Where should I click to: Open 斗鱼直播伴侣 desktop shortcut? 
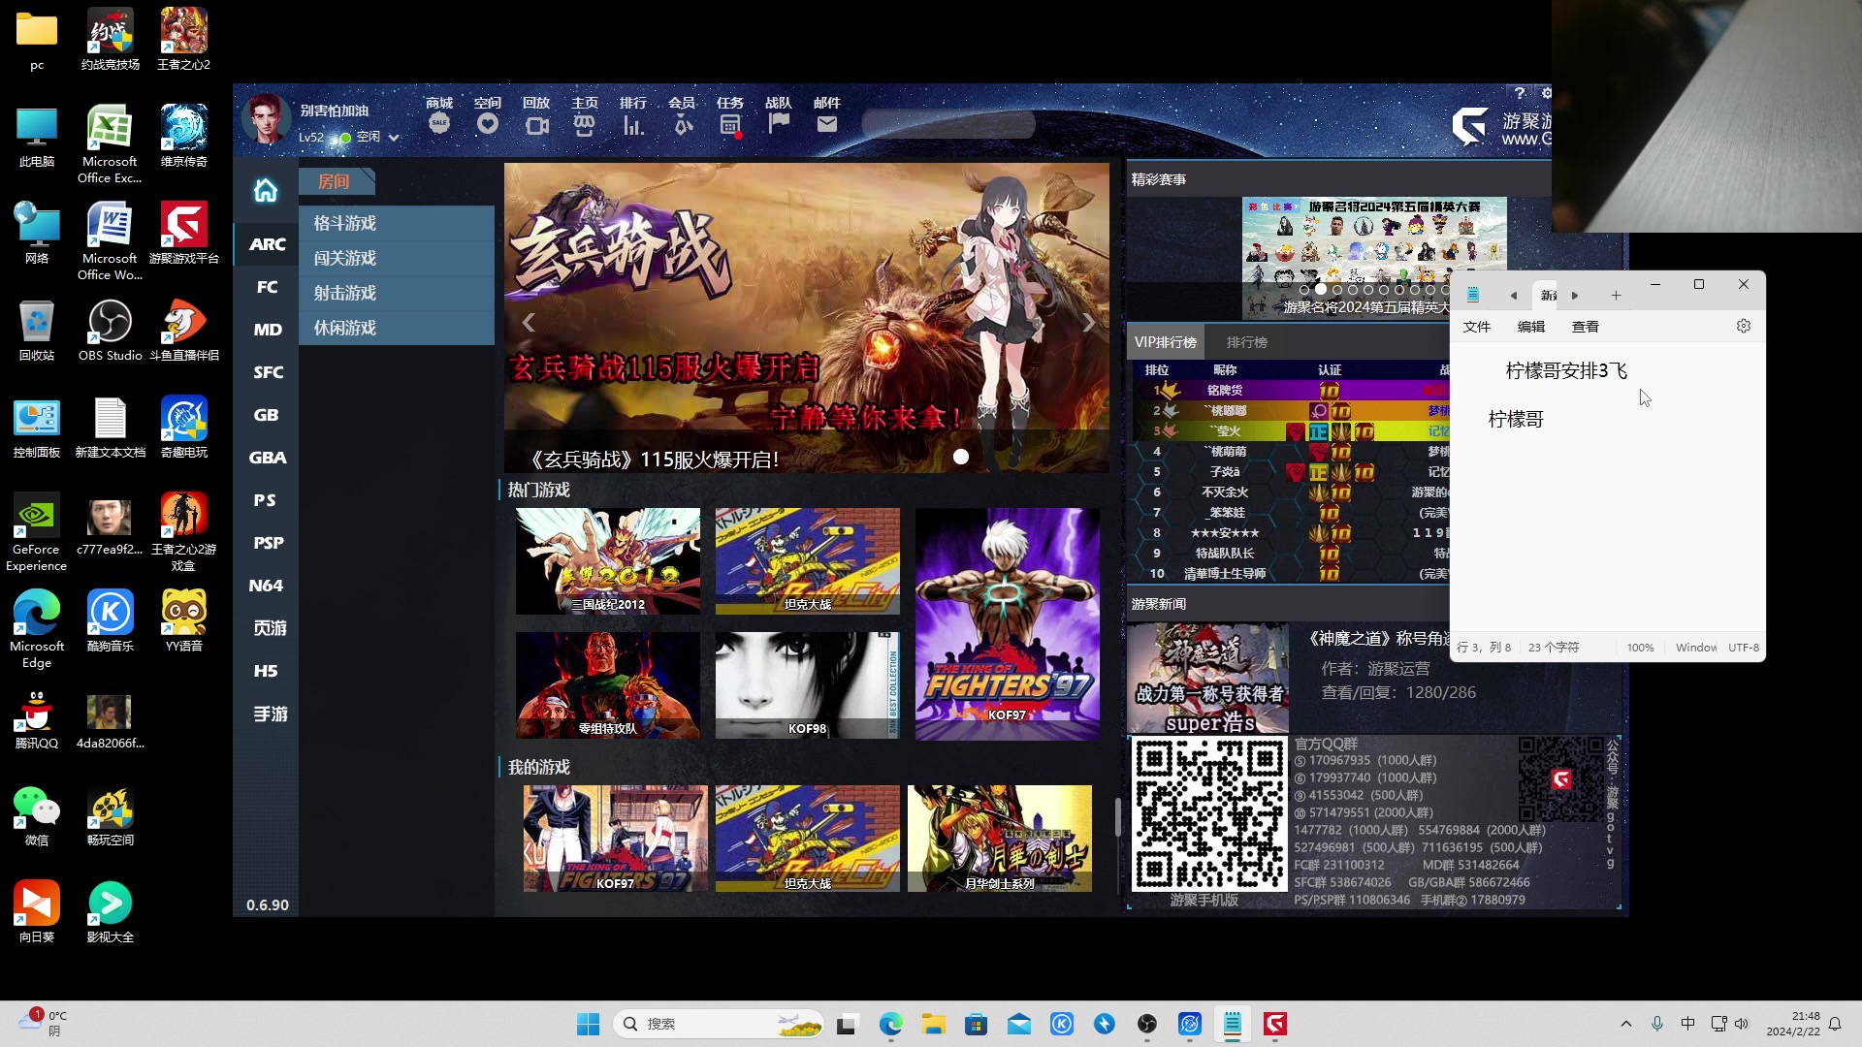click(184, 331)
